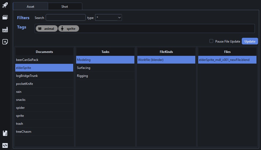Select Workfile (blender) file kind
Viewport: 261px width, 150px height.
coord(166,60)
